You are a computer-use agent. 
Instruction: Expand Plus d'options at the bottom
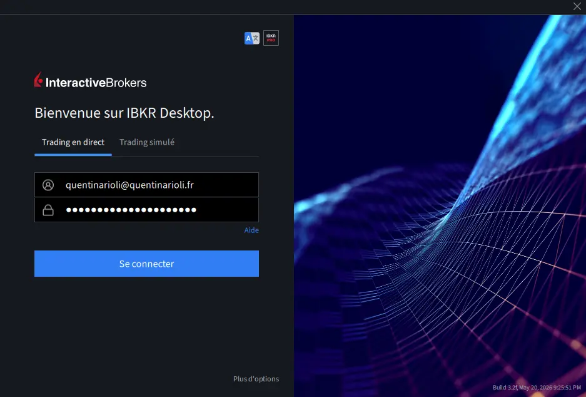tap(256, 379)
